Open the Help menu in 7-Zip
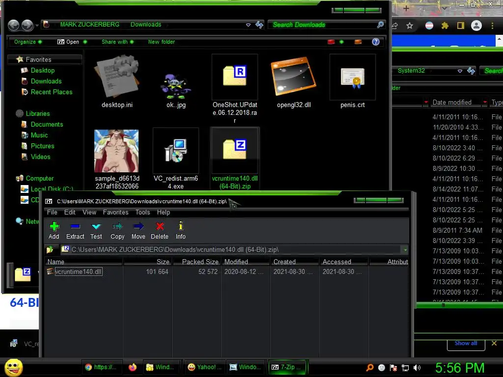This screenshot has width=503, height=377. point(163,212)
